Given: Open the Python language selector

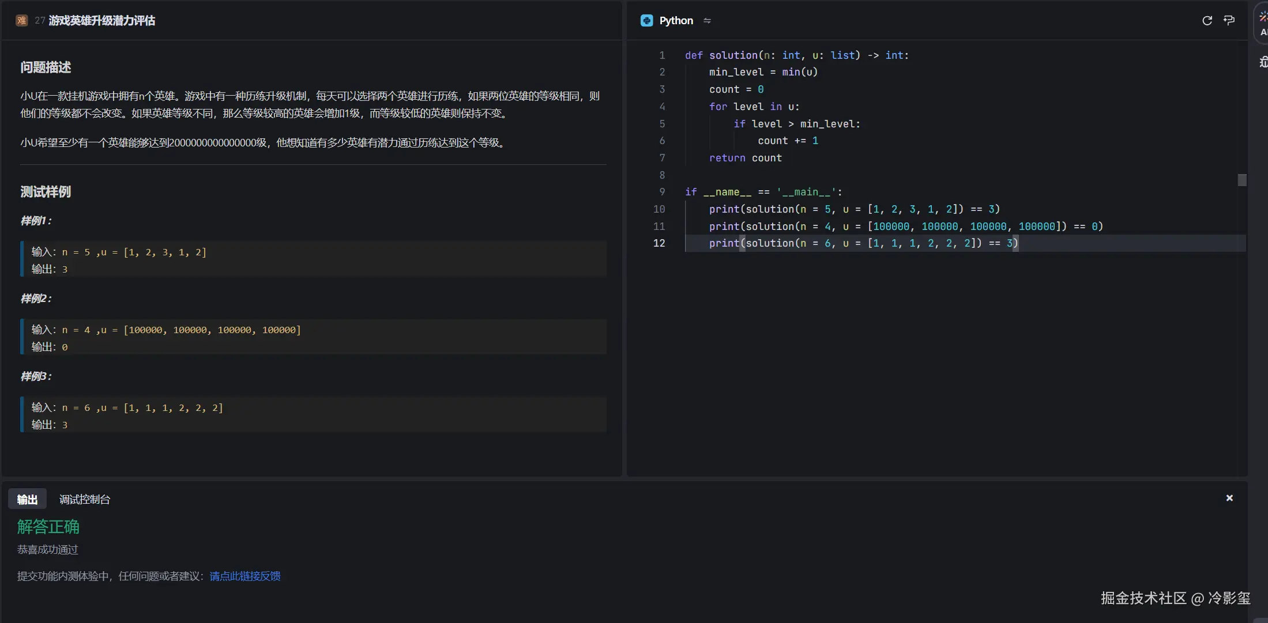Looking at the screenshot, I should click(x=676, y=21).
